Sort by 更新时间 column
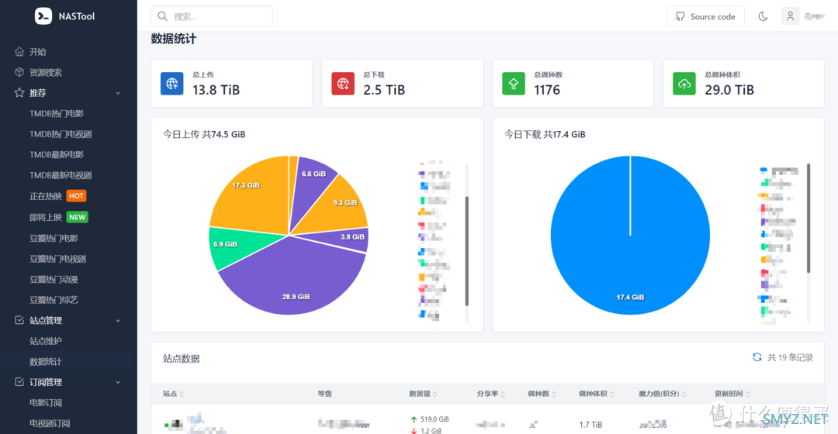This screenshot has height=434, width=838. click(732, 394)
